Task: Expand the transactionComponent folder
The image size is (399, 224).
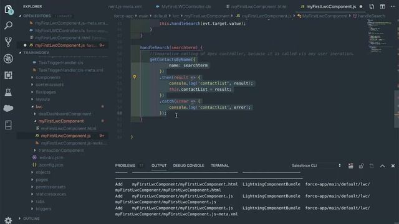Action: pyautogui.click(x=61, y=151)
